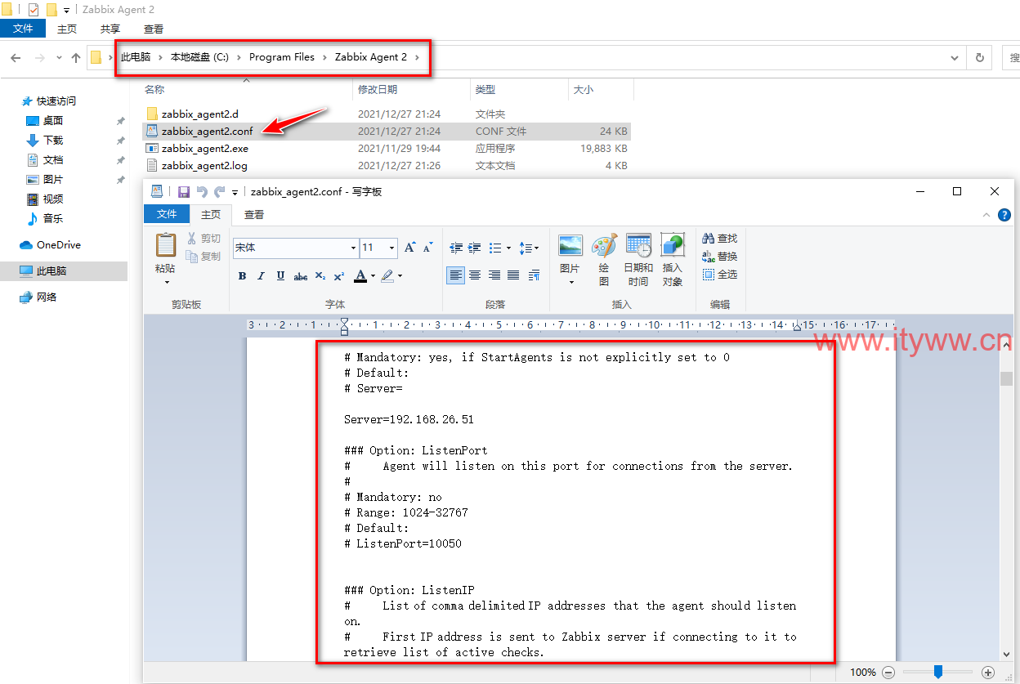This screenshot has width=1020, height=684.
Task: Open the 文件 menu in File Explorer
Action: pos(24,29)
